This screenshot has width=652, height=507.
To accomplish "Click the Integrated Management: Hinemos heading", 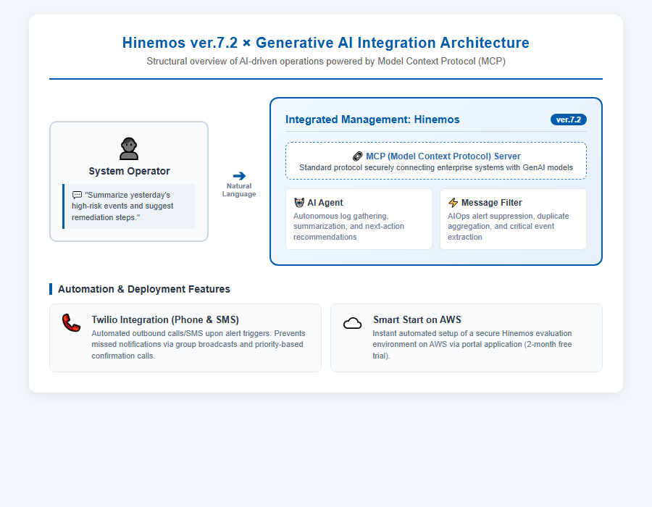I will pos(372,120).
